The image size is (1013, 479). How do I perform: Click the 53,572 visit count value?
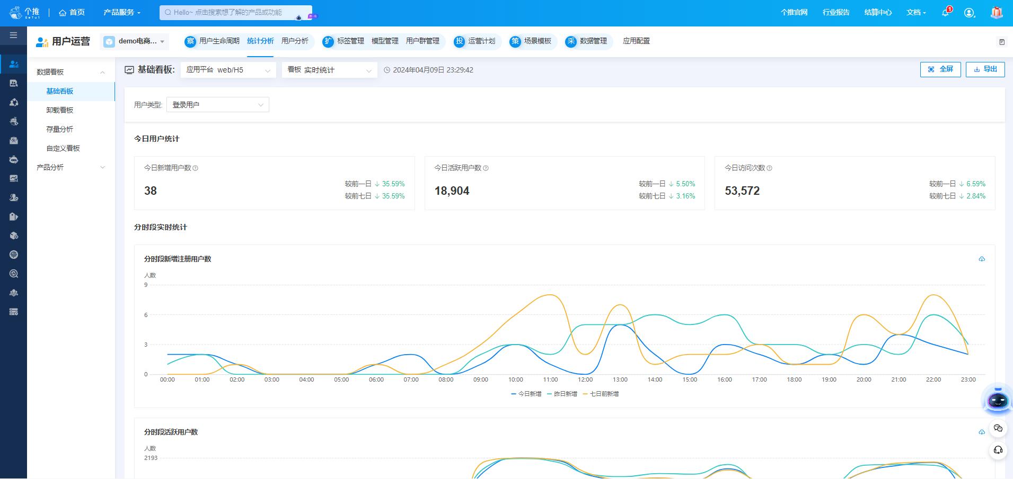(x=742, y=191)
